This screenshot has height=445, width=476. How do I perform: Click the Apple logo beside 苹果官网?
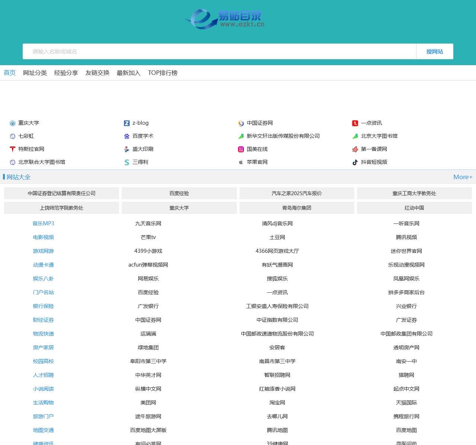pos(241,162)
